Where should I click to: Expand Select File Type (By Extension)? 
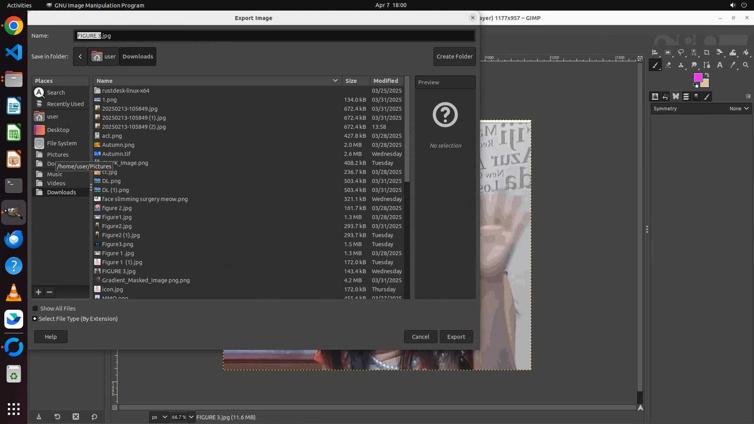pyautogui.click(x=35, y=319)
